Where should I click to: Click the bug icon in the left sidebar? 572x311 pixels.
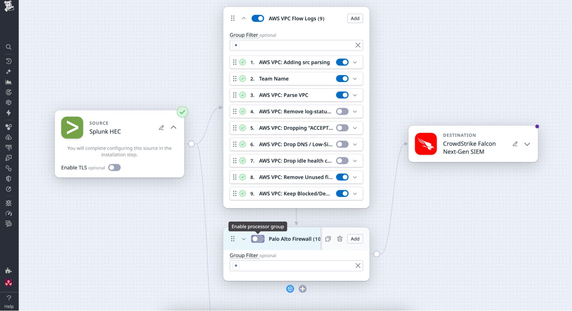[9, 203]
